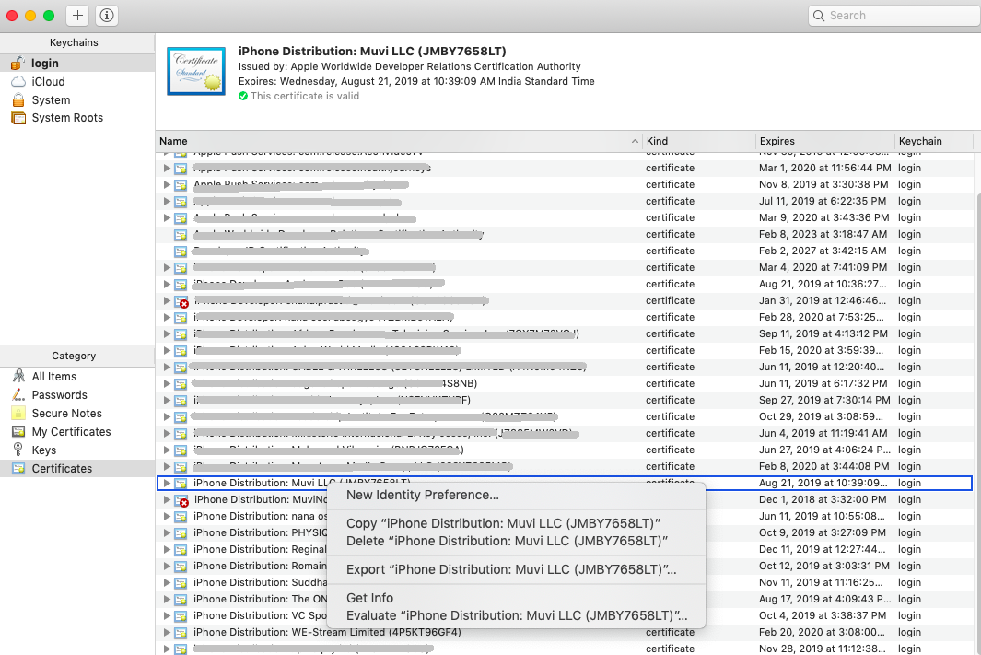The height and width of the screenshot is (655, 981).
Task: Expand the certificate expiring Nov 28, 2019
Action: tap(167, 649)
